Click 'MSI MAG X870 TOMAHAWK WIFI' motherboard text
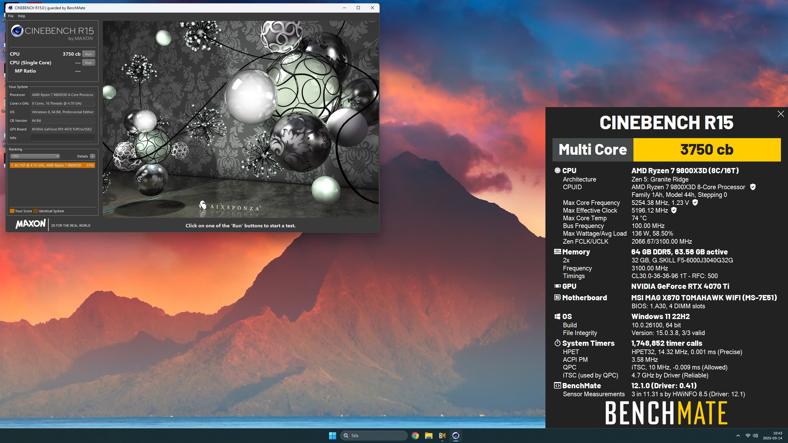788x443 pixels. click(x=704, y=298)
